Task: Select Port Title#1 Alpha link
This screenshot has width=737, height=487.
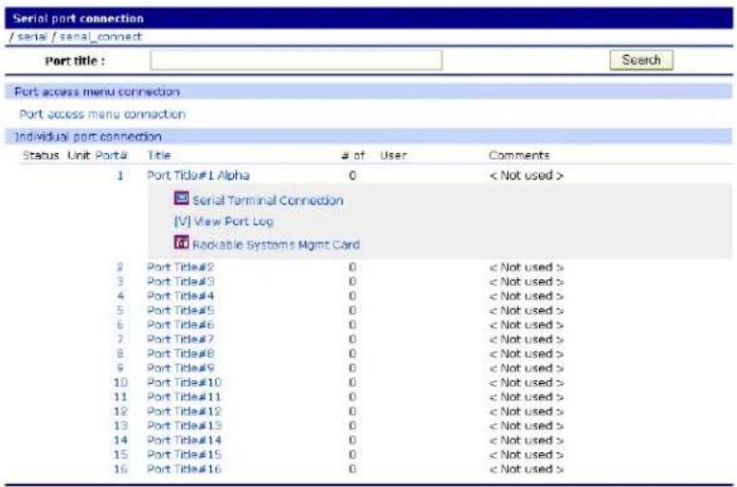Action: [198, 176]
